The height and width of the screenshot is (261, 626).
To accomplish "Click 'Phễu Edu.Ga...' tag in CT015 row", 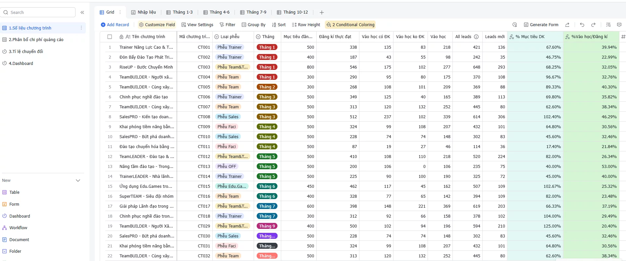I will click(232, 186).
